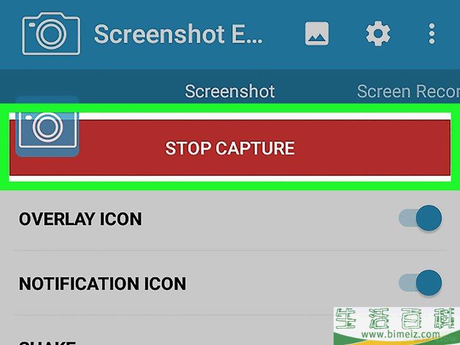Open the www.bimeiz.com watermark link

[401, 334]
